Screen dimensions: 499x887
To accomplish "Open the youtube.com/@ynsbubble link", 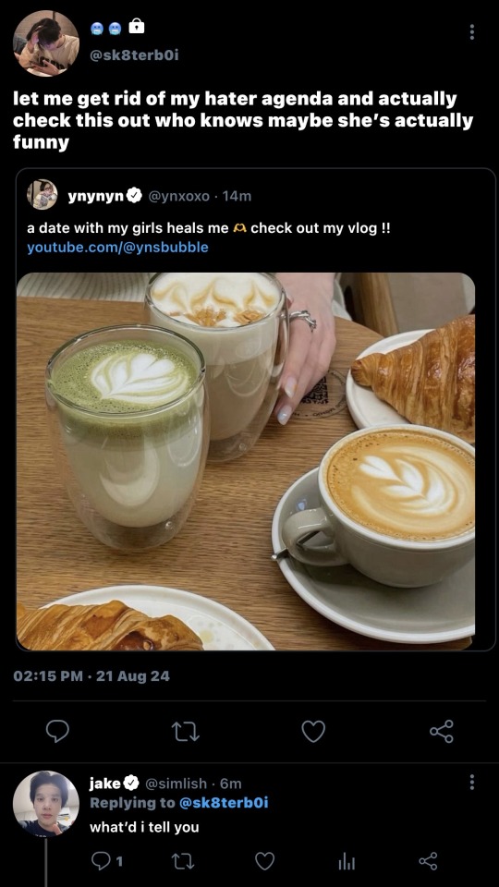I will tap(117, 248).
